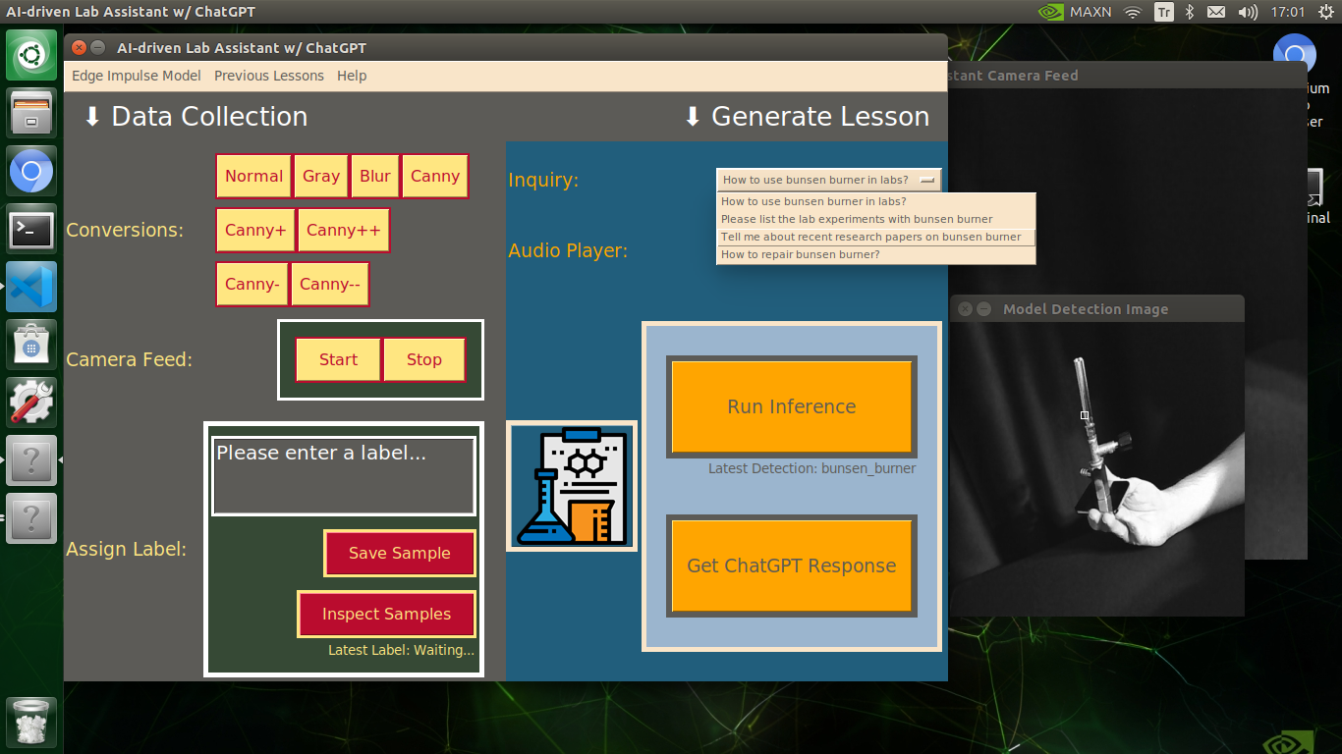This screenshot has height=754, width=1342.
Task: Click the Camera Feed window title bar
Action: pos(1128,75)
